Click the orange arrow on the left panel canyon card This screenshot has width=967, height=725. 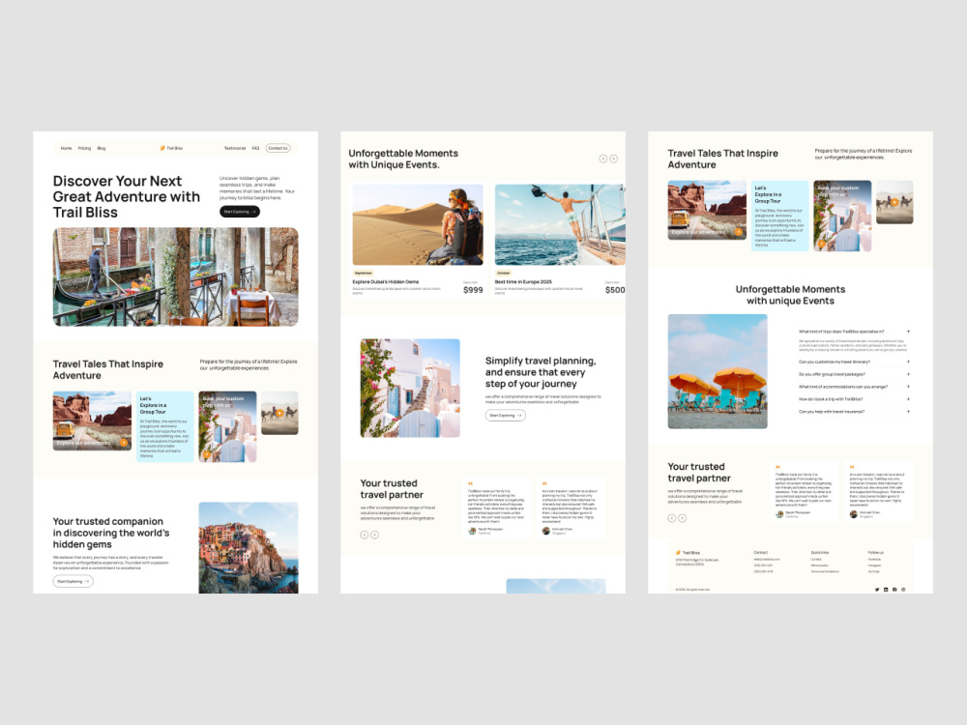124,443
